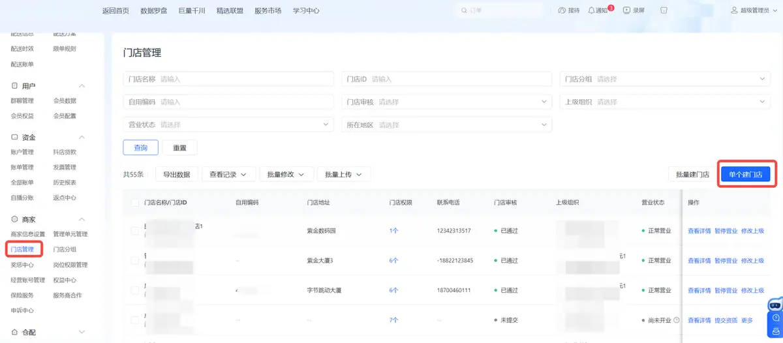
Task: Click the 资金 section icon in sidebar
Action: click(x=14, y=138)
